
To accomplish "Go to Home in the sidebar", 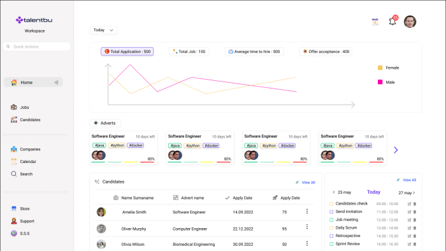I will pyautogui.click(x=33, y=82).
